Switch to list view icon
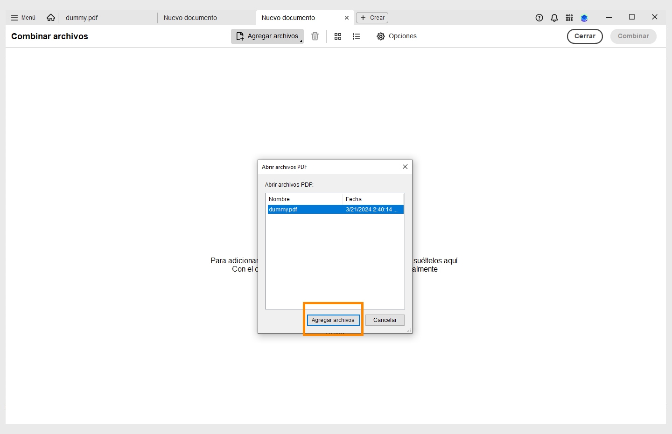The image size is (672, 434). pos(356,36)
